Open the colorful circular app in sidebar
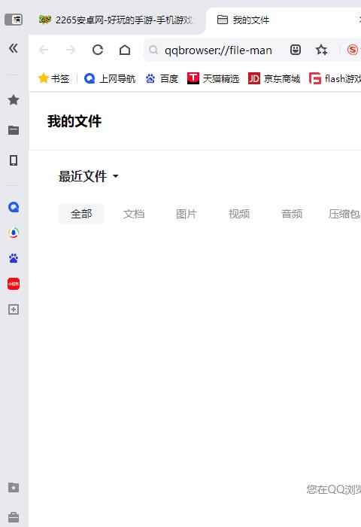The width and height of the screenshot is (361, 527). point(14,233)
